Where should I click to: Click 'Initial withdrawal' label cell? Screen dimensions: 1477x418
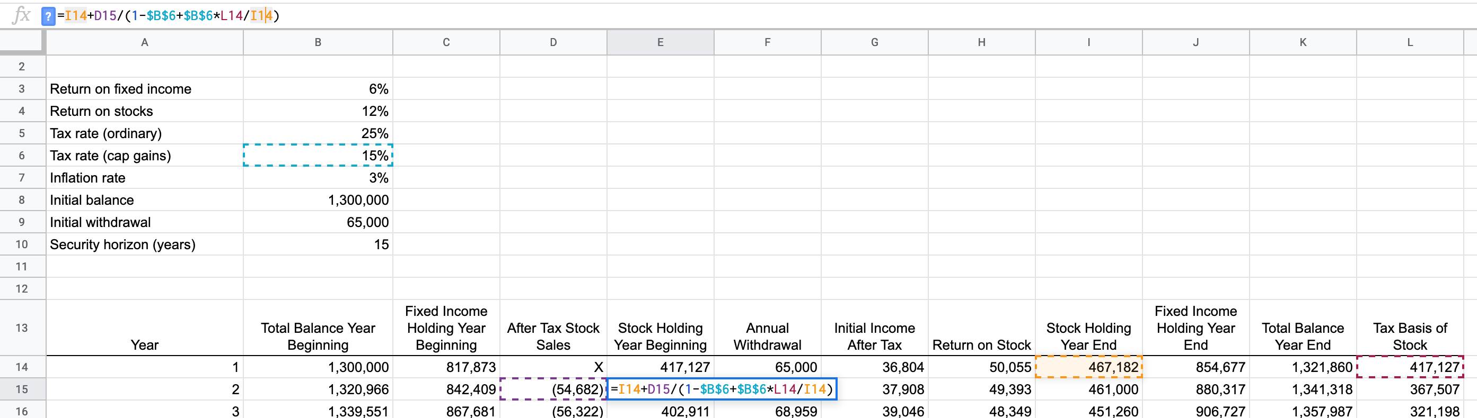tap(145, 222)
